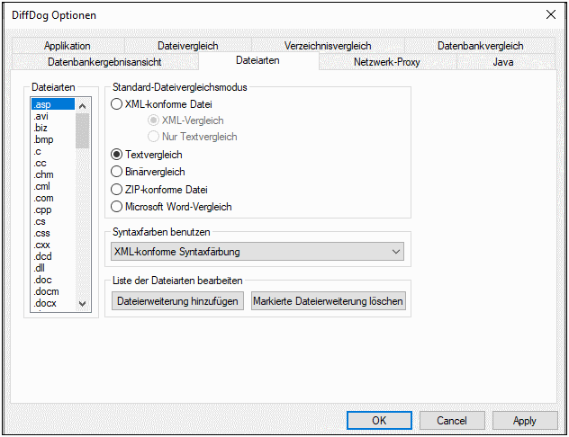The height and width of the screenshot is (437, 569).
Task: Go to the Verzeichnisvergleich tab
Action: click(328, 46)
